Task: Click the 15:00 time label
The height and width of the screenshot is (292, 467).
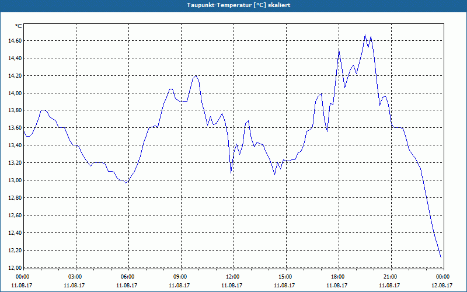Action: point(286,277)
